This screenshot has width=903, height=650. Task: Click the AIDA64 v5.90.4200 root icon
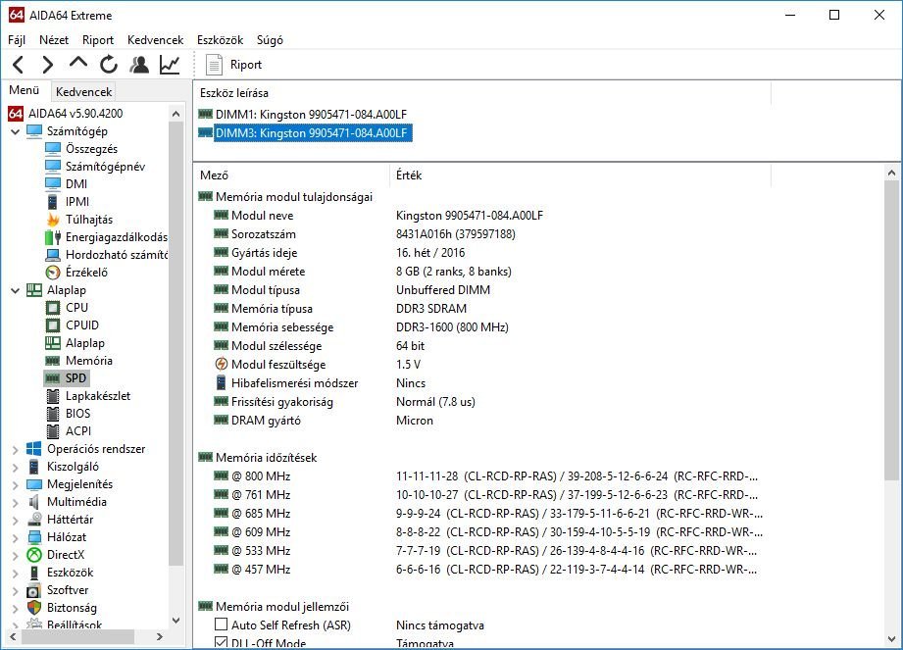click(x=16, y=114)
